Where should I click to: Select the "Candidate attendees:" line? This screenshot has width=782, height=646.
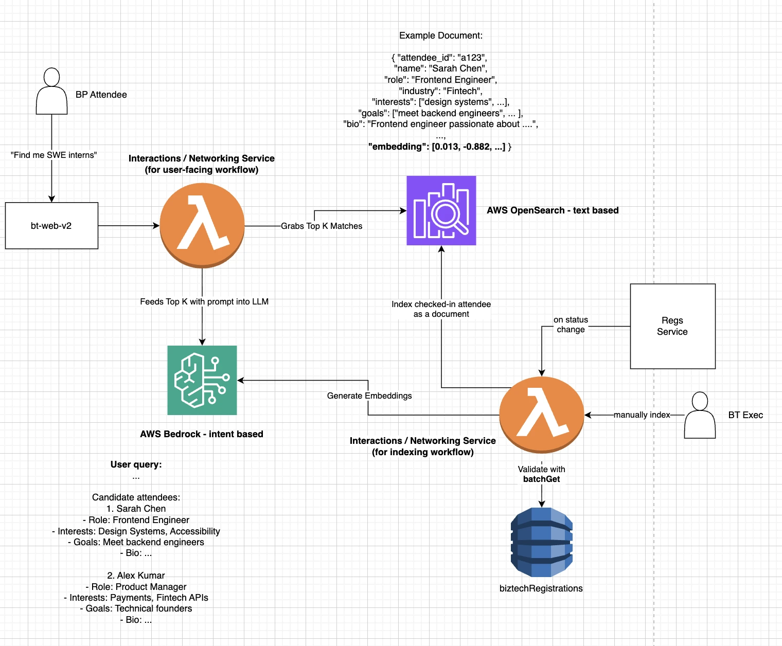click(136, 497)
